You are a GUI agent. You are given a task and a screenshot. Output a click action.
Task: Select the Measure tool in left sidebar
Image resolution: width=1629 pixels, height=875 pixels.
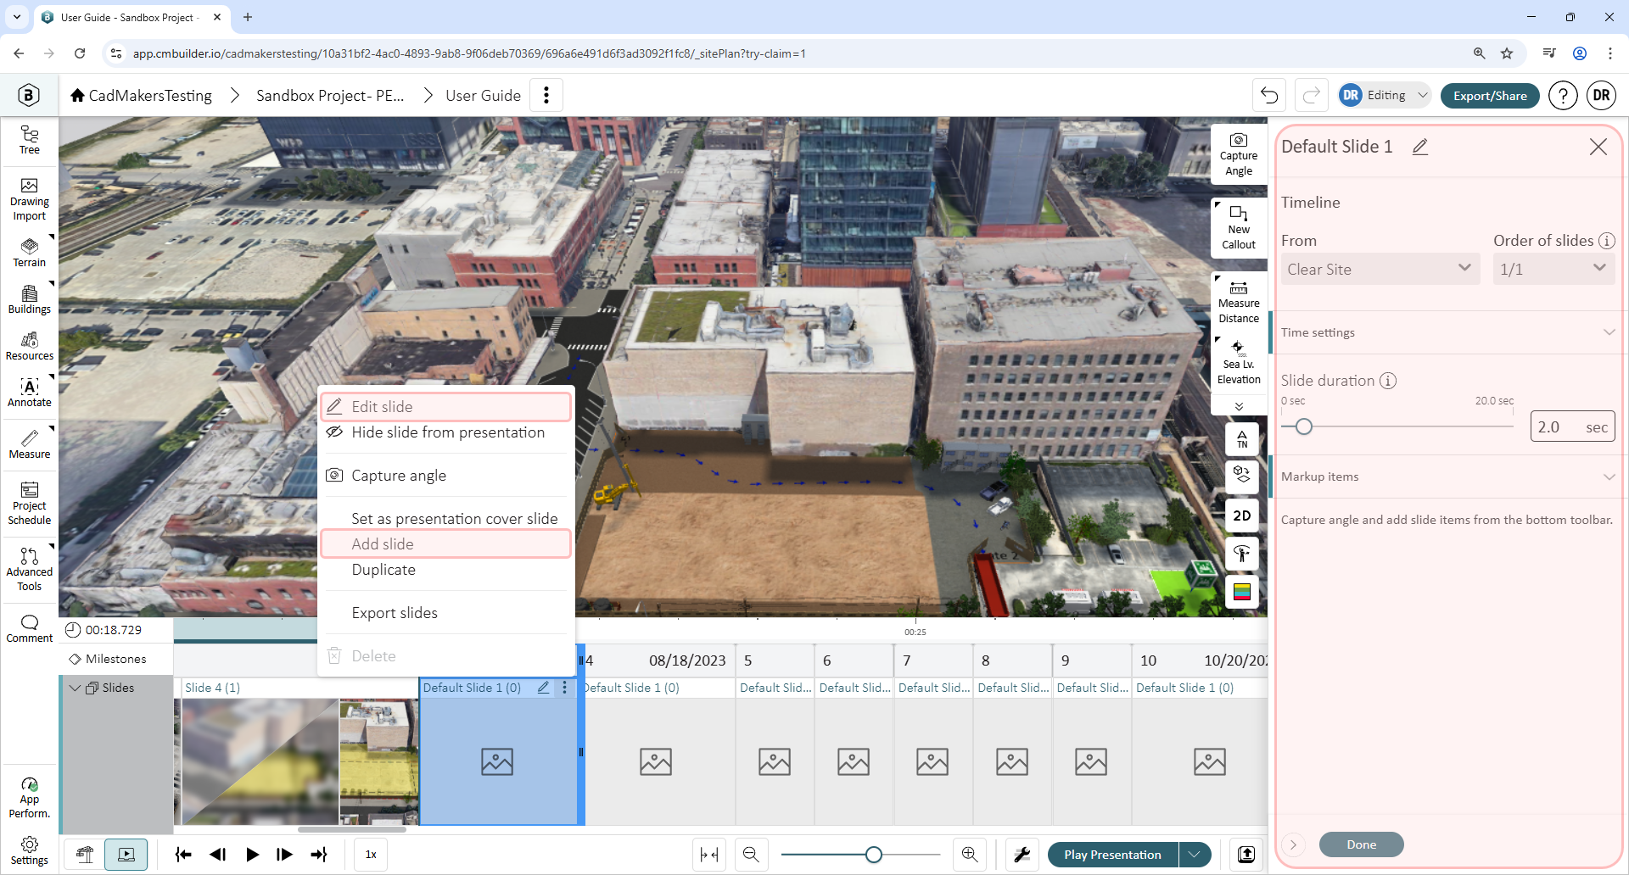pyautogui.click(x=30, y=444)
